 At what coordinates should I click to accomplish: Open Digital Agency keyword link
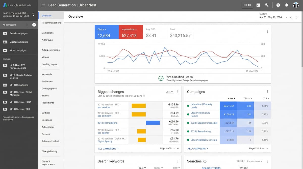(105, 142)
